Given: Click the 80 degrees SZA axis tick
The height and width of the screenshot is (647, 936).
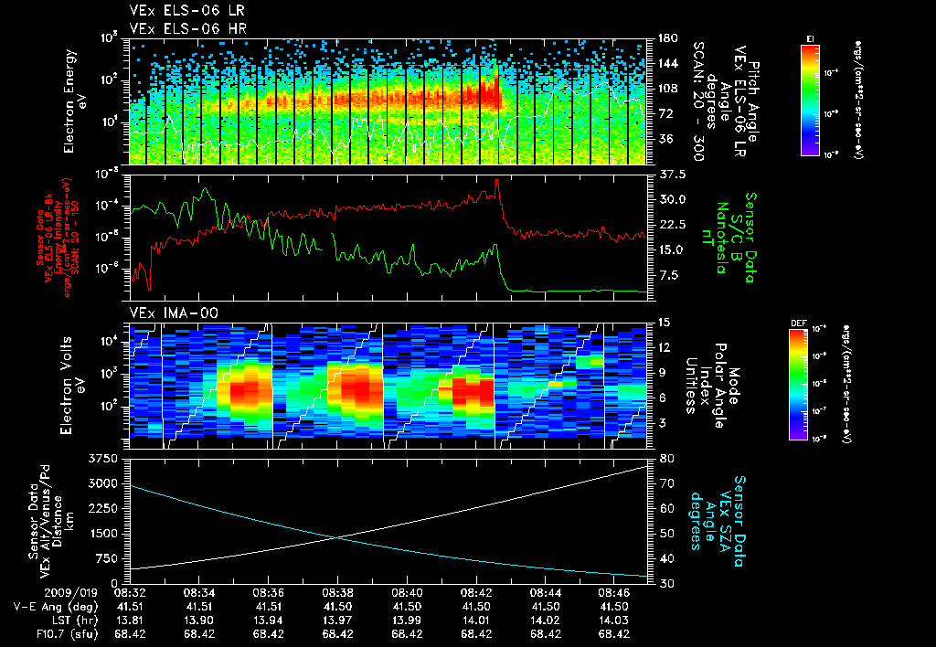Looking at the screenshot, I should pyautogui.click(x=667, y=459).
